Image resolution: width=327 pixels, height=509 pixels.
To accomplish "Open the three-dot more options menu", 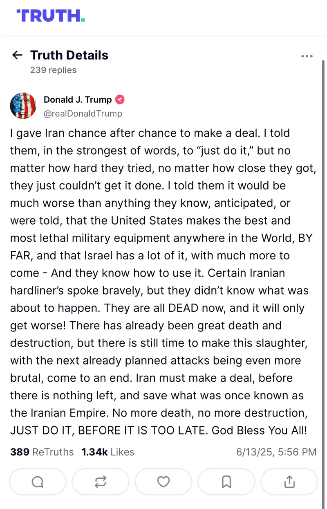I will coord(307,56).
